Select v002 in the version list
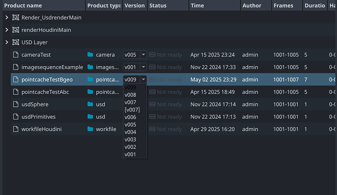Image resolution: width=337 pixels, height=195 pixels. [x=135, y=147]
